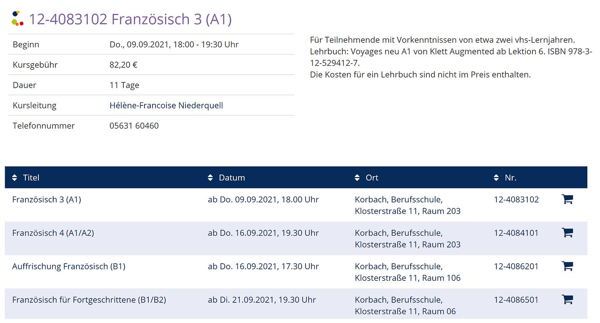Image resolution: width=600 pixels, height=323 pixels.
Task: Click the phone number 05631 60460
Action: point(134,126)
